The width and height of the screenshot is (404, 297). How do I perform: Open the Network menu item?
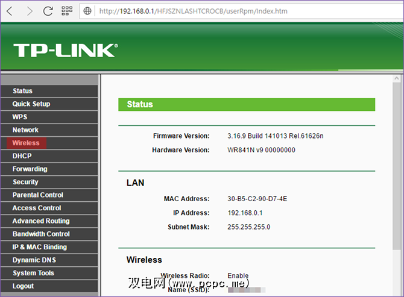(x=49, y=130)
